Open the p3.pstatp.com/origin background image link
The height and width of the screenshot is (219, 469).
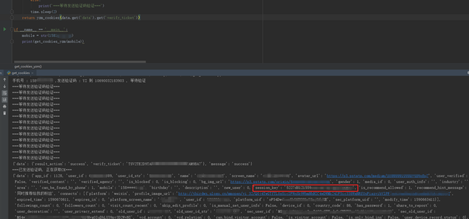(x=280, y=182)
